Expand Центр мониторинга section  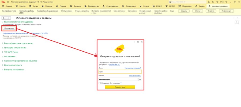[x=12, y=65]
